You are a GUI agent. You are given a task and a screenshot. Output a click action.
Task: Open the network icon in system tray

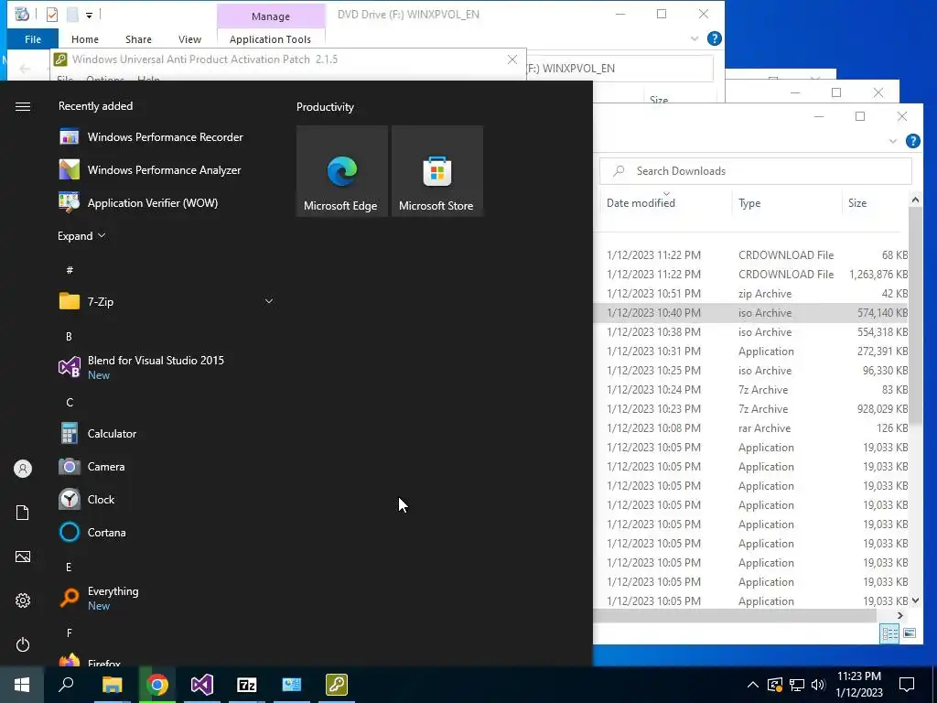tap(797, 685)
